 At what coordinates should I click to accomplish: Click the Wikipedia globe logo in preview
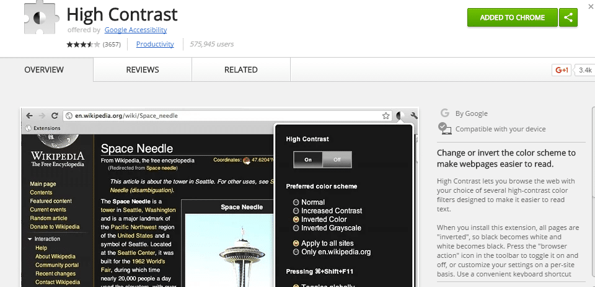pyautogui.click(x=57, y=141)
